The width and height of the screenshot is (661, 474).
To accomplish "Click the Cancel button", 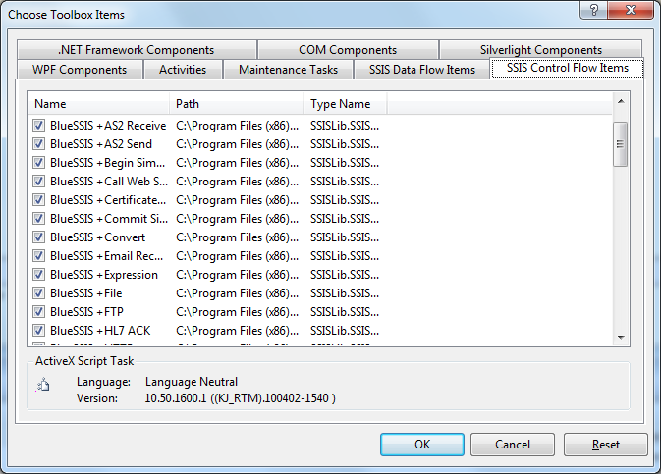I will pyautogui.click(x=513, y=445).
